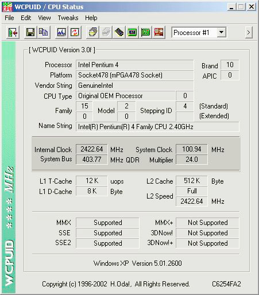Screen dimensions: 259x295
Task: Click the green monitor display icon
Action: pyautogui.click(x=132, y=33)
